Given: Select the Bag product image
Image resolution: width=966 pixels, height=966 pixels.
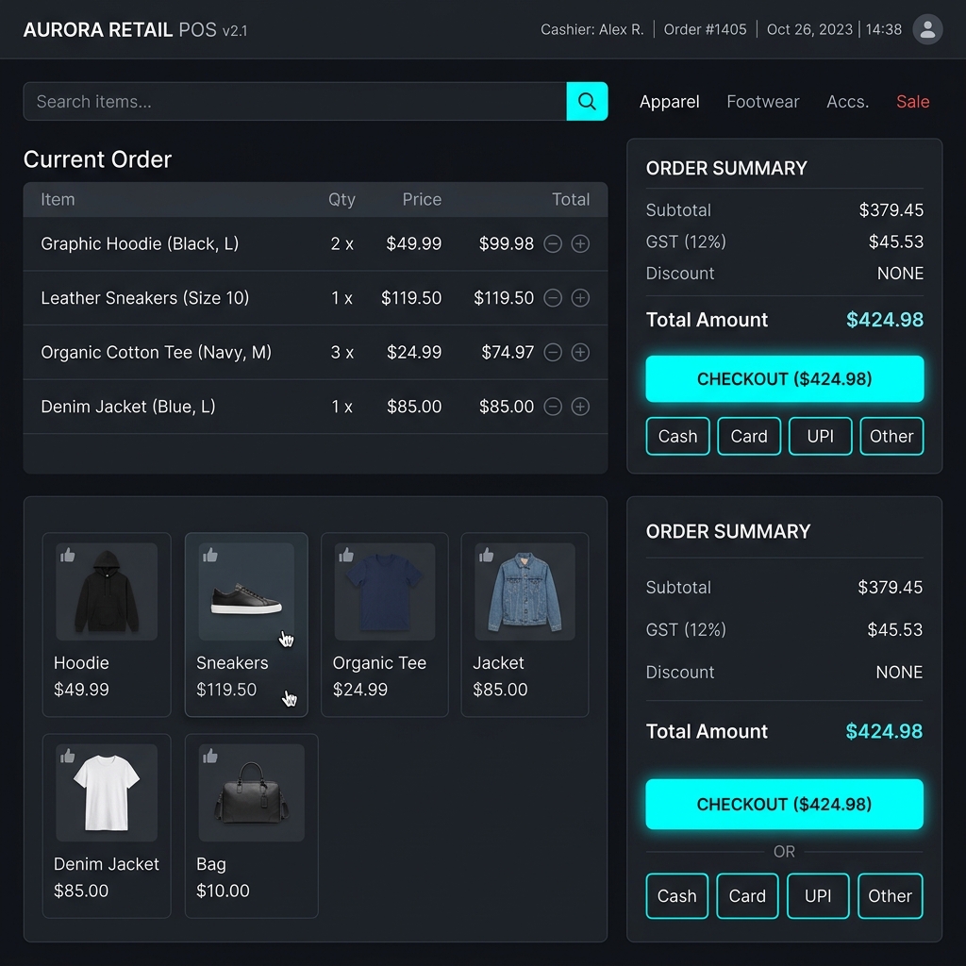Looking at the screenshot, I should [x=251, y=792].
